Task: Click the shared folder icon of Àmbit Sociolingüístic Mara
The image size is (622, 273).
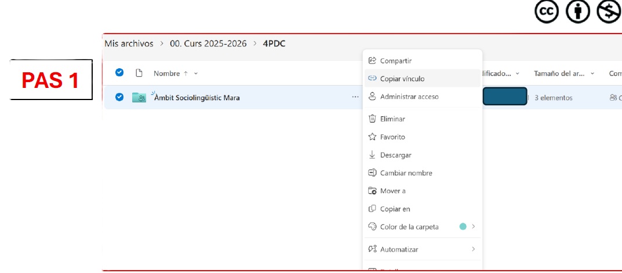Action: click(139, 98)
